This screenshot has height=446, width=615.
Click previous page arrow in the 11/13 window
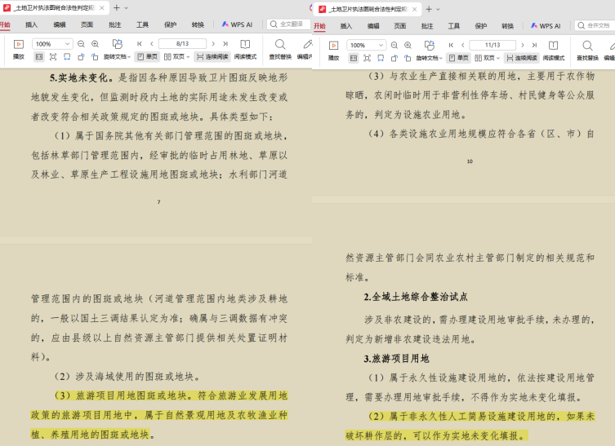(x=463, y=45)
